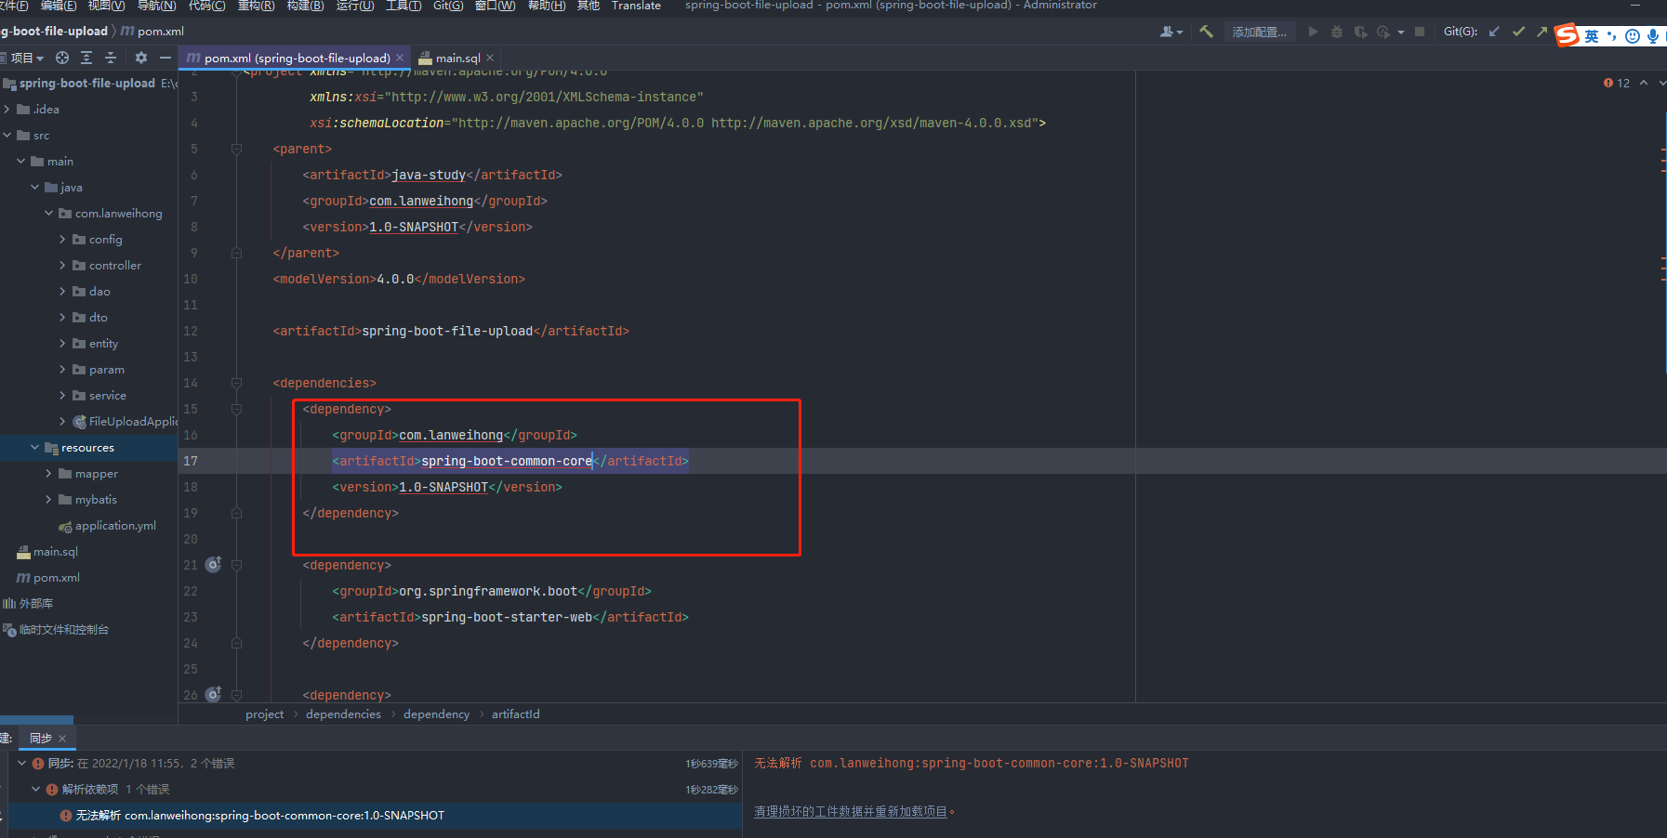Click the Profiler run icon

pyautogui.click(x=1383, y=32)
